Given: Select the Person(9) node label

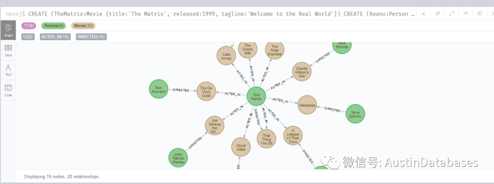Looking at the screenshot, I should coord(54,26).
